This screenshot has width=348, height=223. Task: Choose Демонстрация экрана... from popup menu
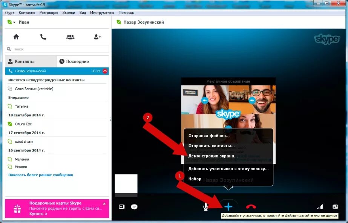click(x=213, y=156)
